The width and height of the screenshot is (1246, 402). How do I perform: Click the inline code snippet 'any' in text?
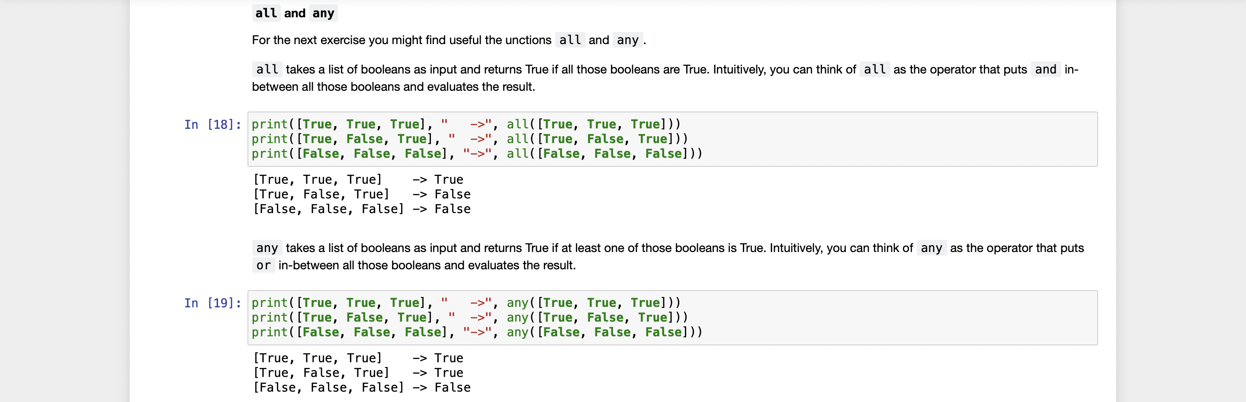[x=626, y=40]
